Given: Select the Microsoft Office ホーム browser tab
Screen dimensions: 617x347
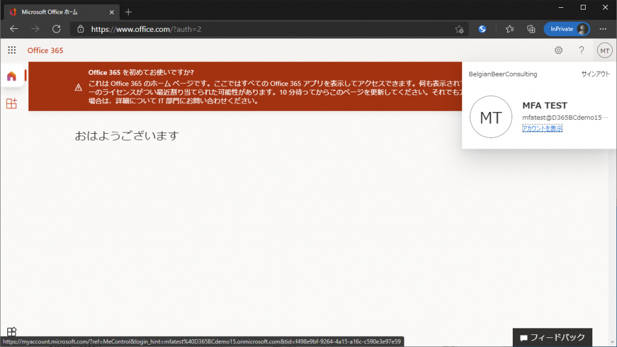Looking at the screenshot, I should 62,12.
